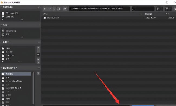Sort files by the 名称 column
This screenshot has width=176, height=106.
coord(45,14)
